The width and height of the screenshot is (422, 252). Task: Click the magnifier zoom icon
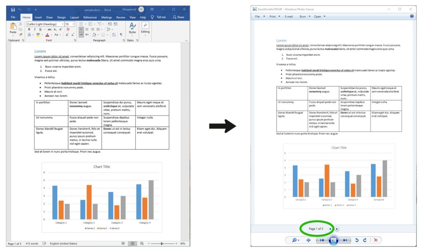coord(294,240)
